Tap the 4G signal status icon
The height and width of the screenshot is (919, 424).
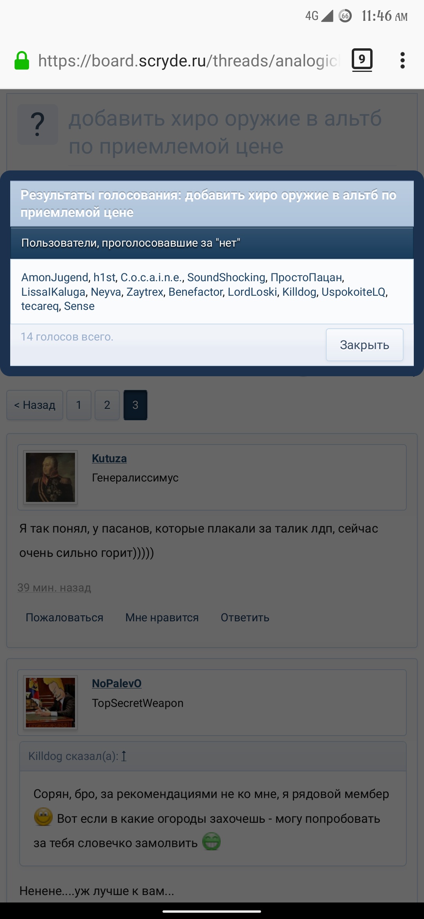pyautogui.click(x=319, y=16)
